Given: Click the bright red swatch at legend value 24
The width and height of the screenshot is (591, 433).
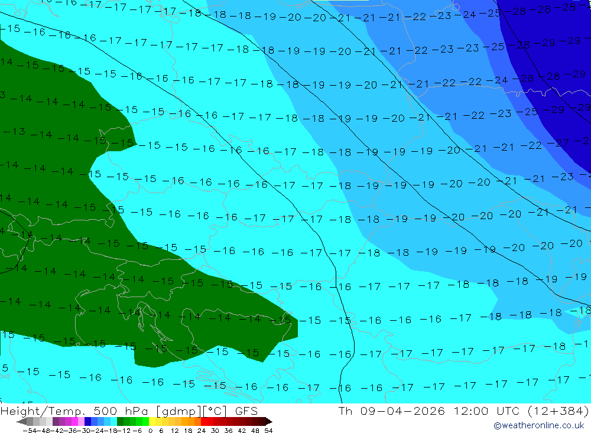Looking at the screenshot, I should pos(204,422).
